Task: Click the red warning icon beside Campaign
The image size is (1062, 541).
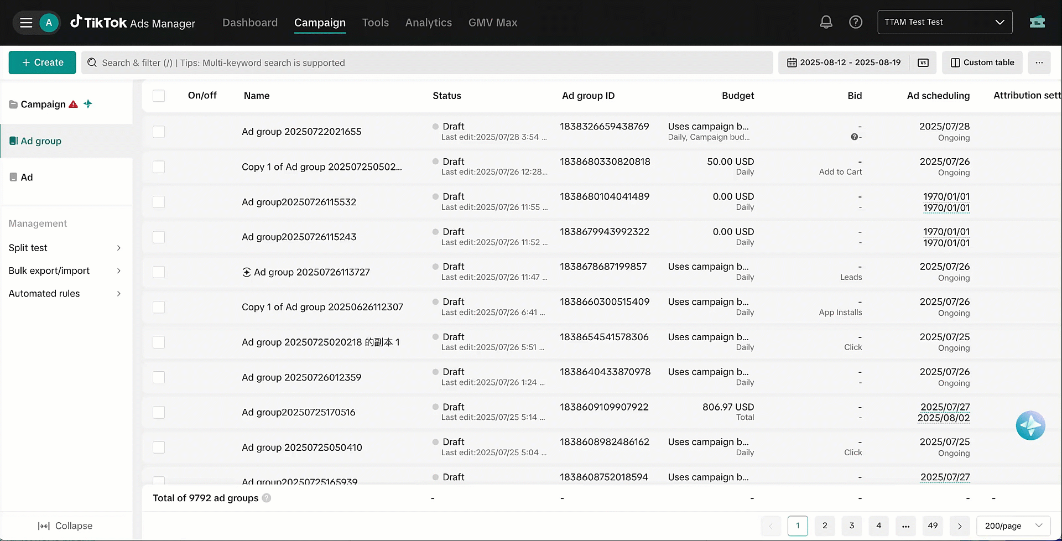Action: (74, 104)
